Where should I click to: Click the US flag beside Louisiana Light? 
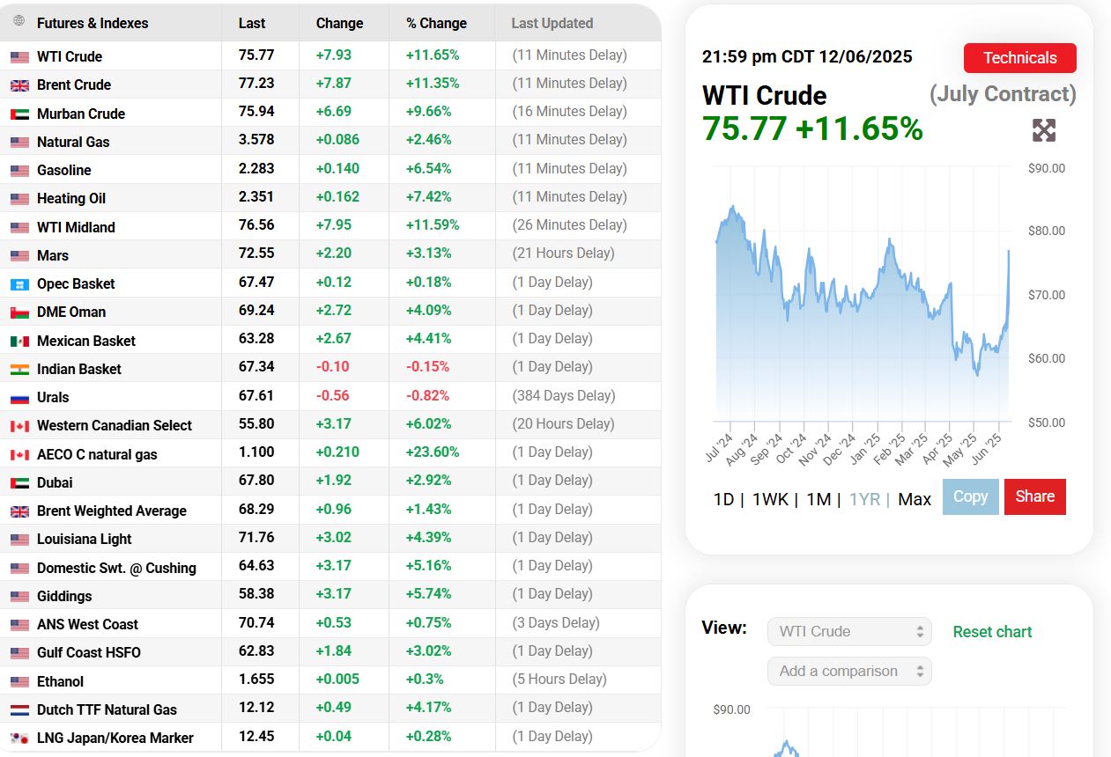[x=19, y=540]
